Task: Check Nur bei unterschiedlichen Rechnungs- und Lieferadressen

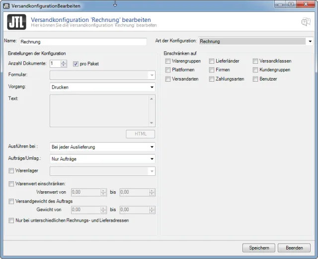Action: tap(11, 220)
